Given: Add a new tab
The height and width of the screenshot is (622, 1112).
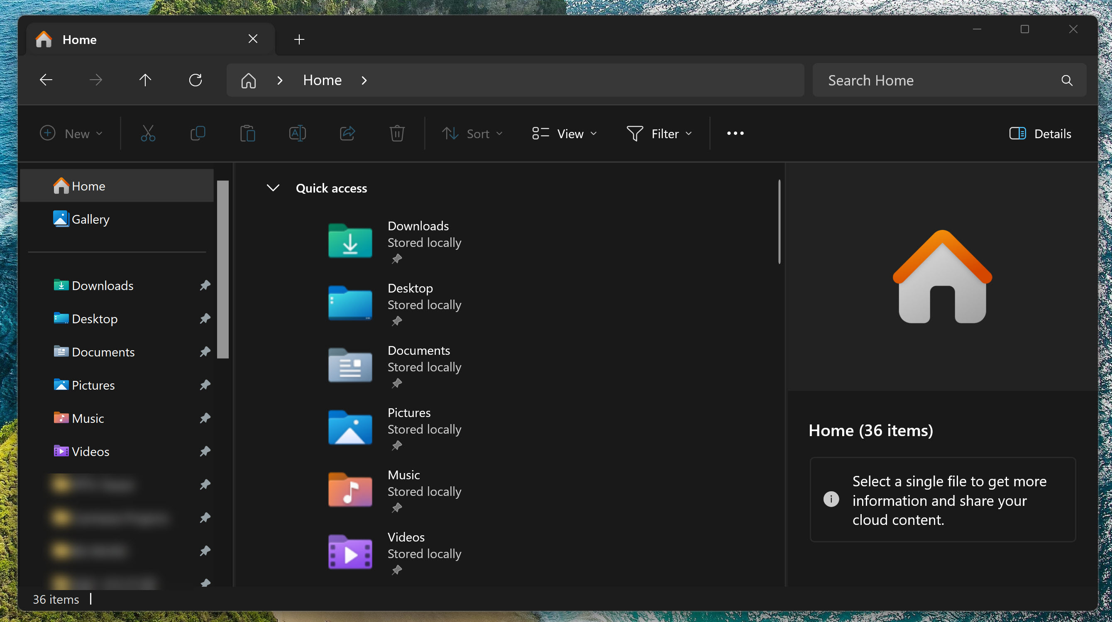Looking at the screenshot, I should pyautogui.click(x=299, y=39).
